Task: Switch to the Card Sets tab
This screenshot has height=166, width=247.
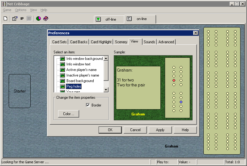Action: [x=59, y=42]
